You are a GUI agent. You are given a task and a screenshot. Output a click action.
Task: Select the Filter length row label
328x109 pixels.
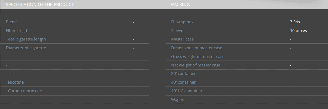click(x=17, y=31)
